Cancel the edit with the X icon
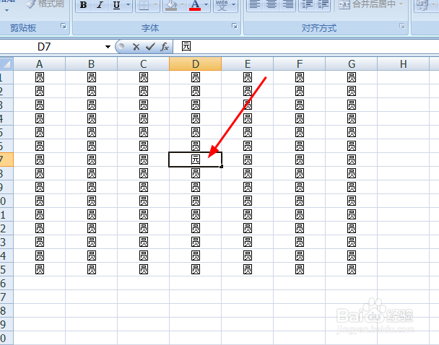Screen dimensions: 439x345 pyautogui.click(x=136, y=47)
